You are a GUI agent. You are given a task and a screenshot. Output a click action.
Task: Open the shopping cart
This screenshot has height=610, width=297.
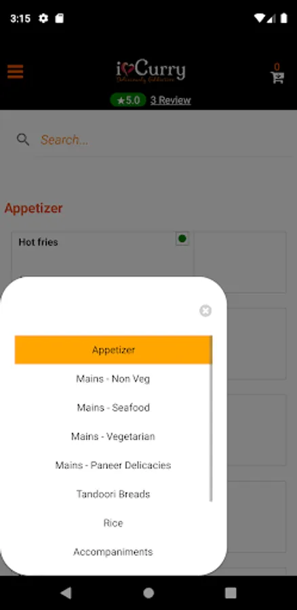click(277, 74)
